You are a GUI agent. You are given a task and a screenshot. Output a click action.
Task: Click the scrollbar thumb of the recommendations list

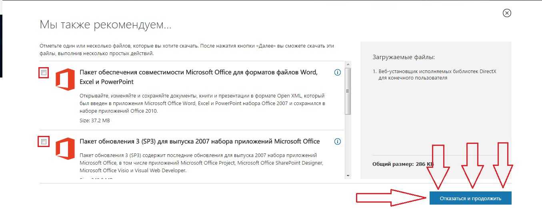pos(348,91)
